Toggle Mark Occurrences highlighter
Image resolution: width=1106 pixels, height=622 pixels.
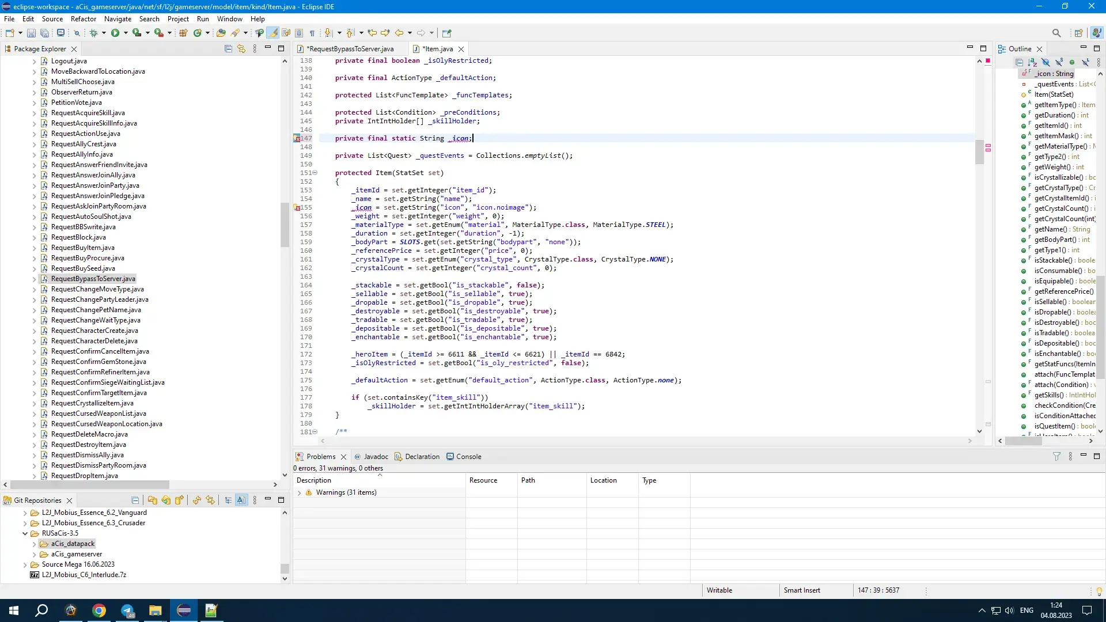(x=273, y=33)
